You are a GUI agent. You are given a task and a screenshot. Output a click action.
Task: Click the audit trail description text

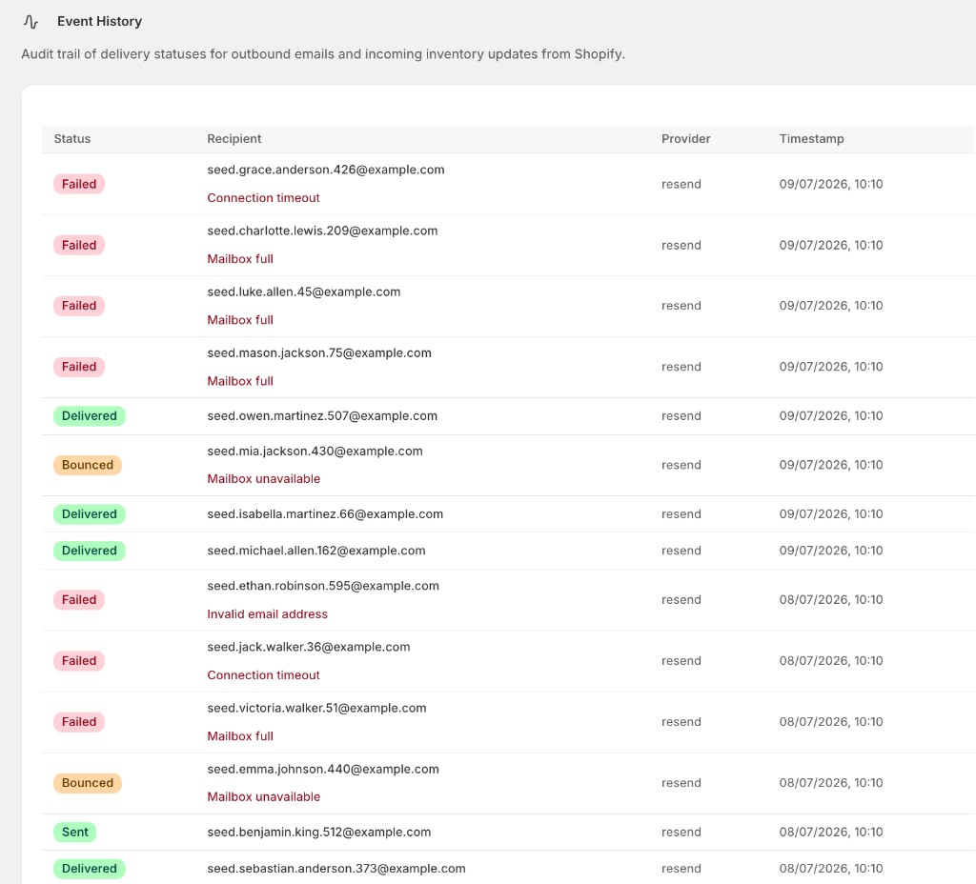click(323, 54)
